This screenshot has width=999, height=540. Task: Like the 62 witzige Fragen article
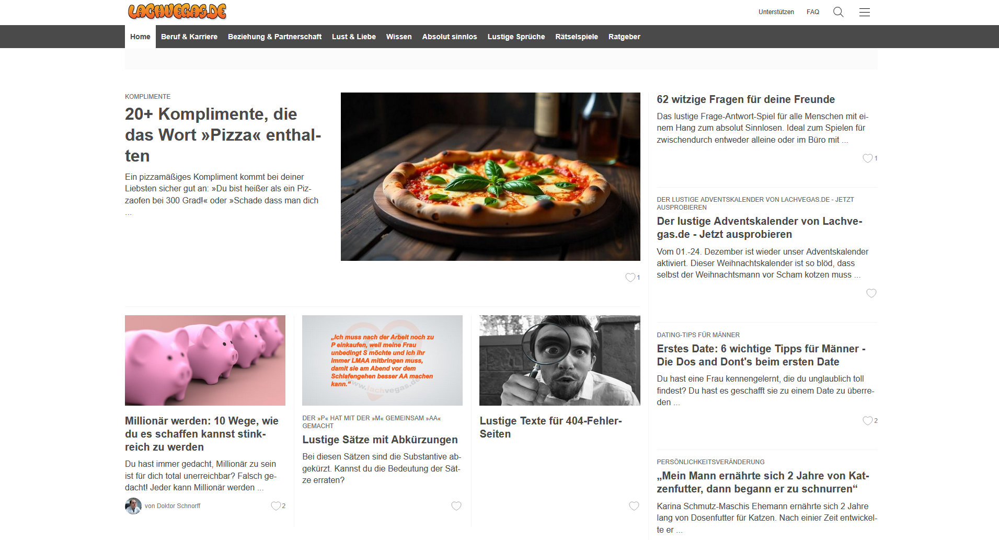coord(867,158)
